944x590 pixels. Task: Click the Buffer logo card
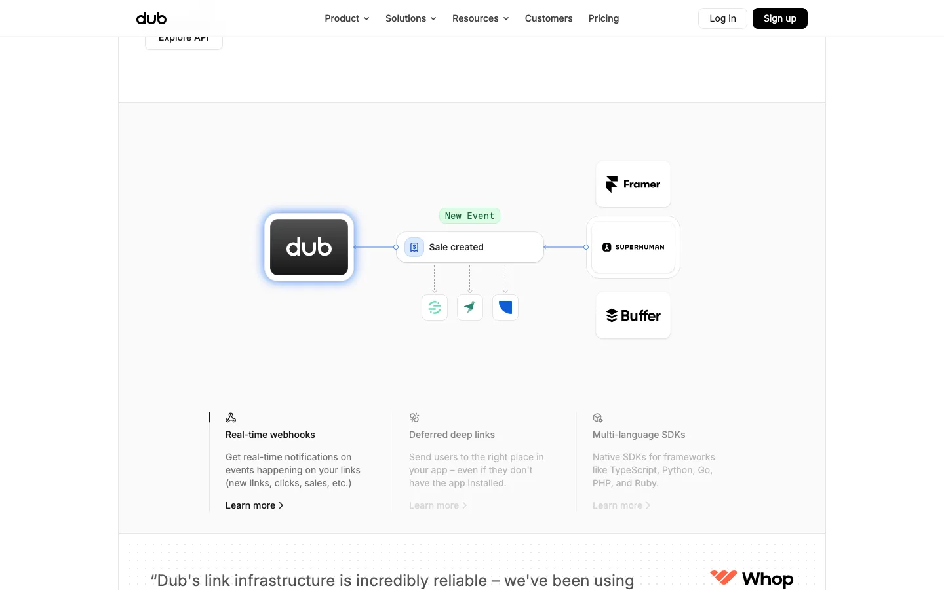(633, 315)
